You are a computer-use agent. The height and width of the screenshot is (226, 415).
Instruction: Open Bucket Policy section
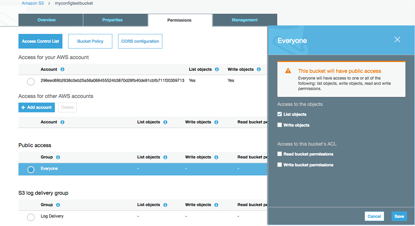pyautogui.click(x=90, y=41)
